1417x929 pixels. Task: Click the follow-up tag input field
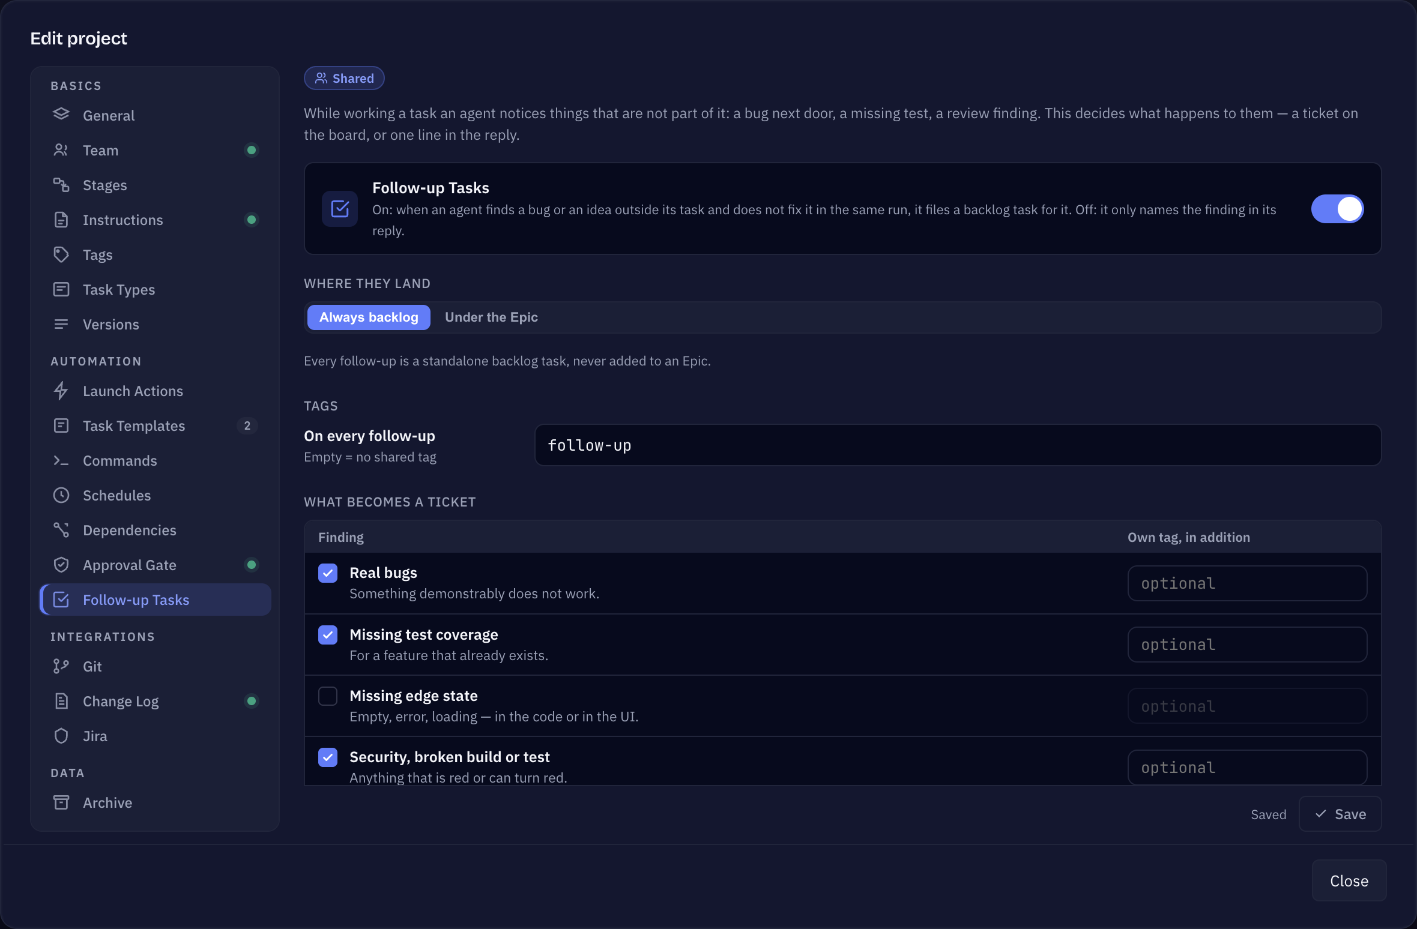pos(958,445)
